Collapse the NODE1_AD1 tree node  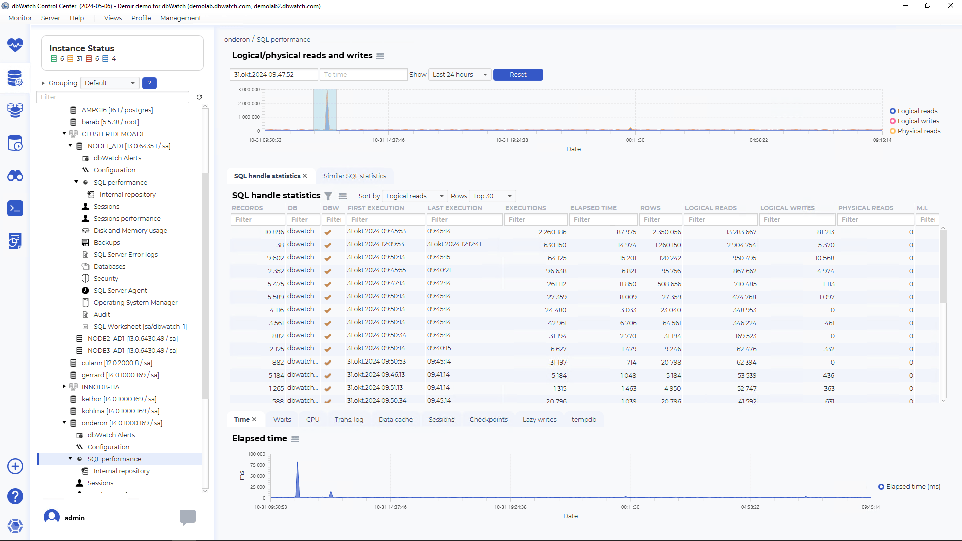70,146
